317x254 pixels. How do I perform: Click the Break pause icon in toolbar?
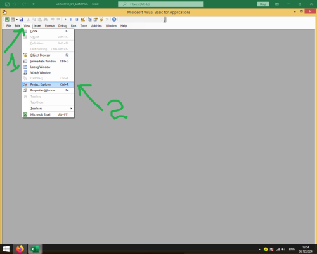pos(71,20)
